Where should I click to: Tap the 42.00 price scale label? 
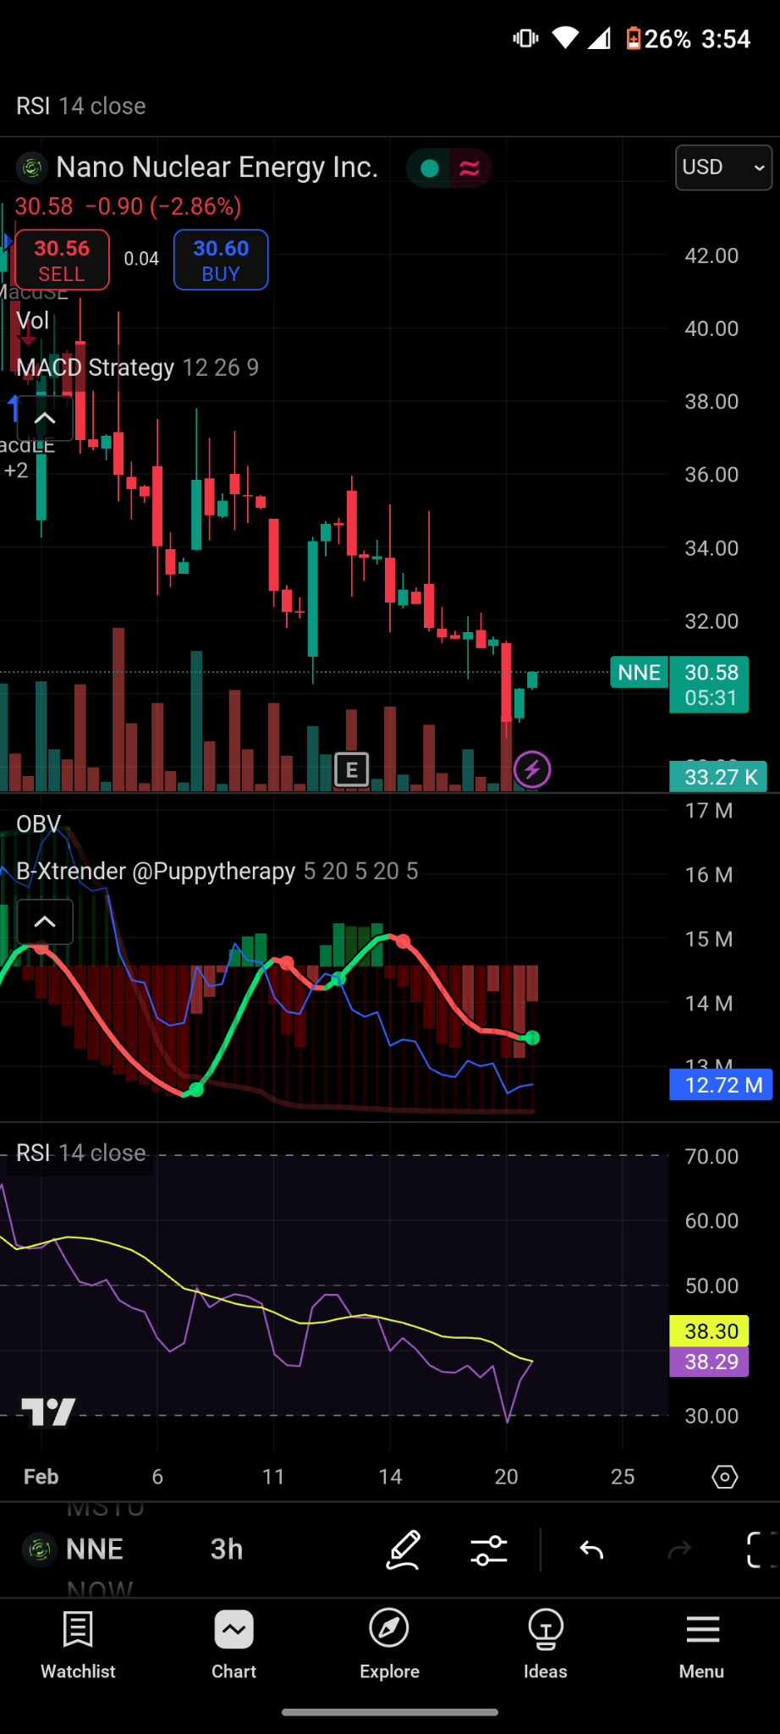click(x=711, y=256)
